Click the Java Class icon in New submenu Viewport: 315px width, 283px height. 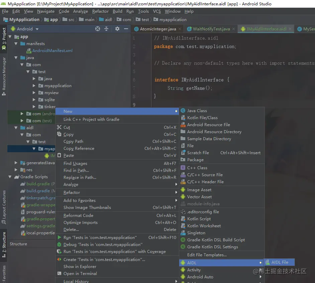pos(183,111)
